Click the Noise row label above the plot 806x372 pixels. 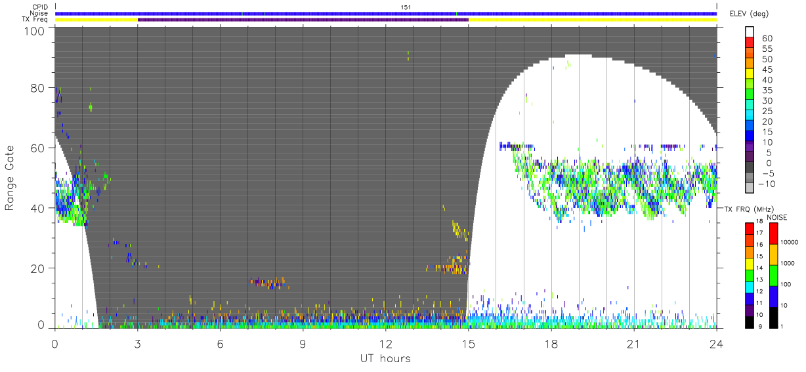39,13
